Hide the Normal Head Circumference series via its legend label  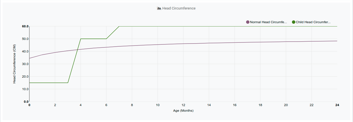(x=268, y=22)
